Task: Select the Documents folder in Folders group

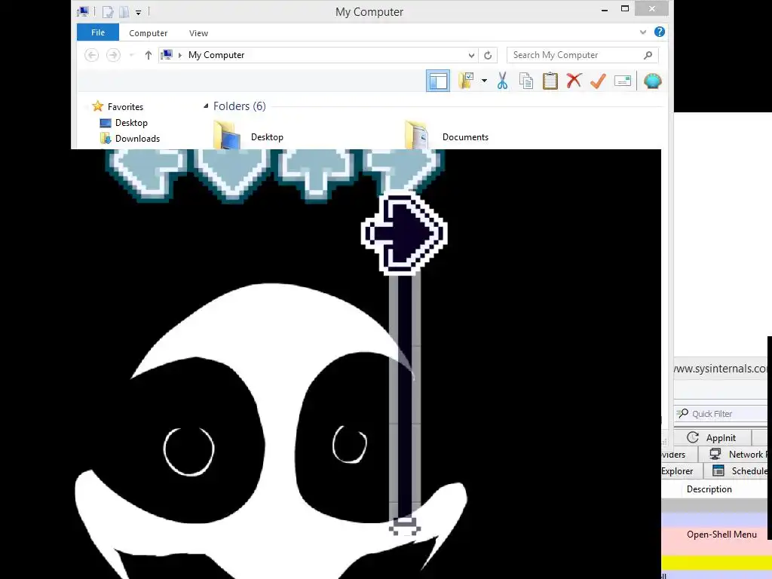Action: coord(447,135)
